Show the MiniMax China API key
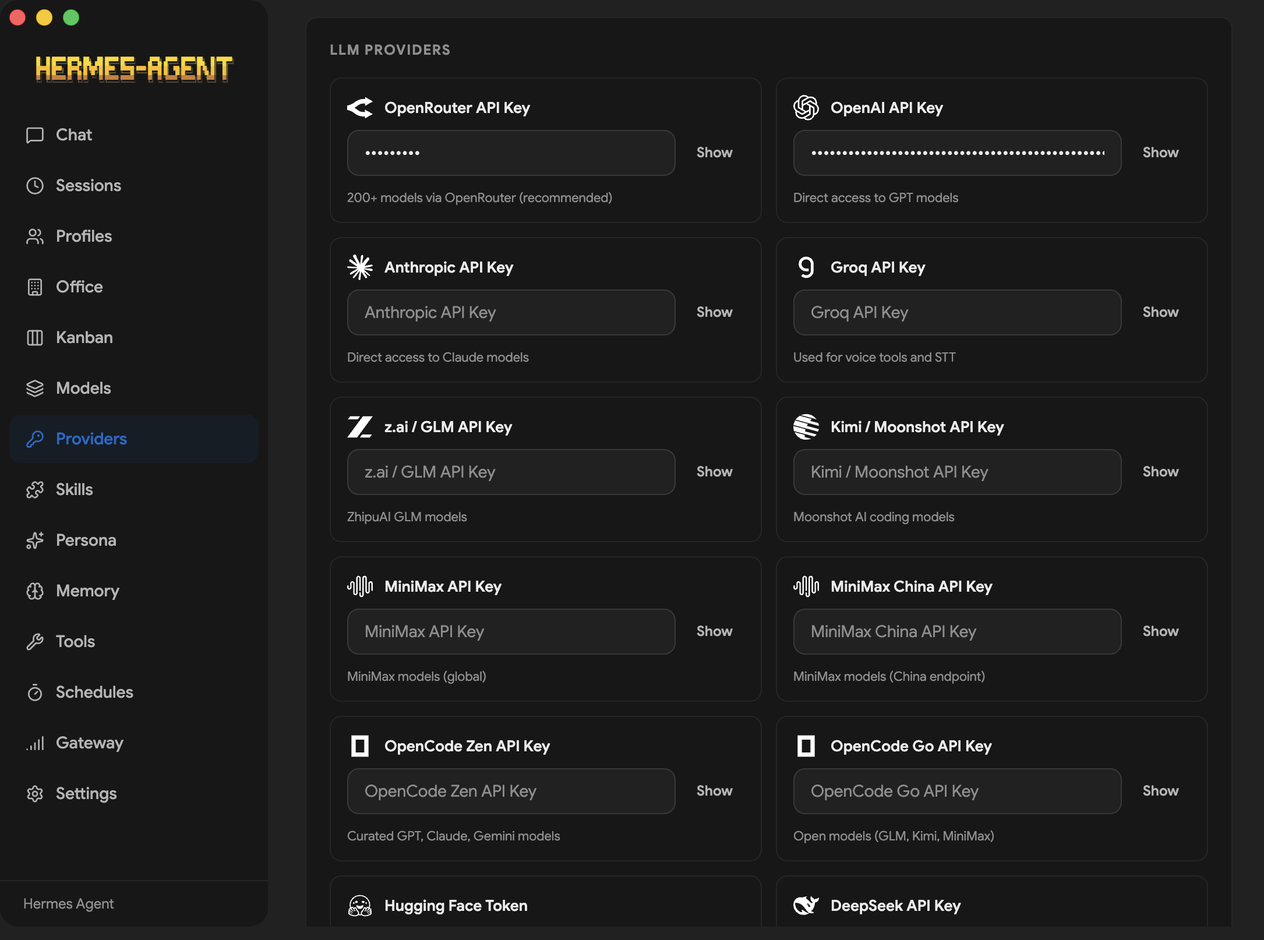The image size is (1264, 940). coord(1161,631)
